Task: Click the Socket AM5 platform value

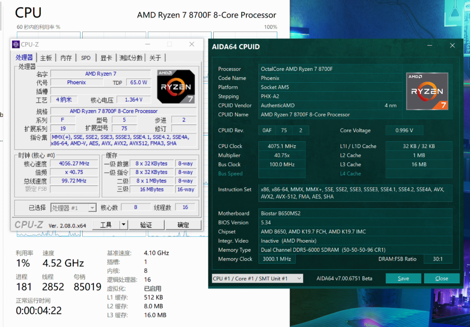Action: [330, 87]
